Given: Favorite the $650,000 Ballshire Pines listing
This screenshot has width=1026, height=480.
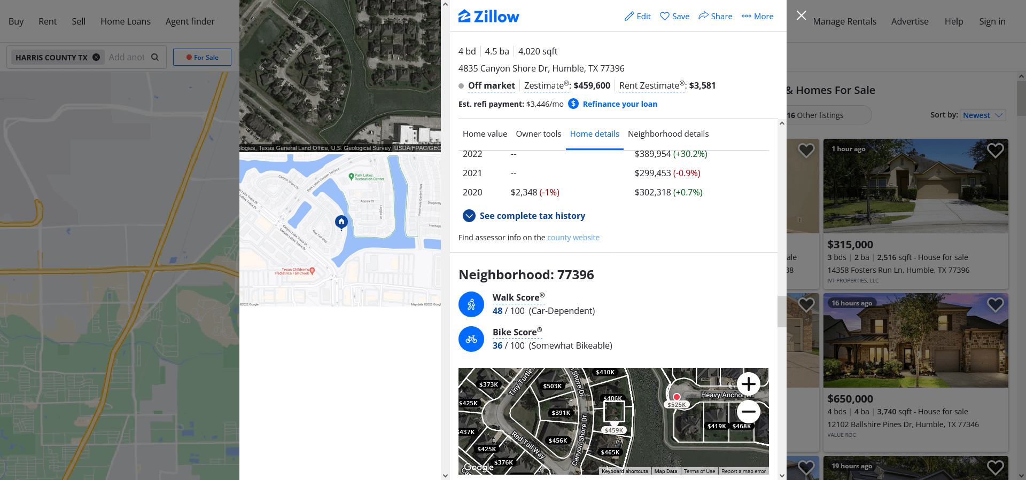Looking at the screenshot, I should (x=995, y=305).
